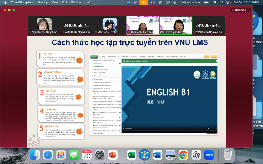This screenshot has height=164, width=263.
Task: Switch to Zoom app in the Dock
Action: tap(209, 155)
